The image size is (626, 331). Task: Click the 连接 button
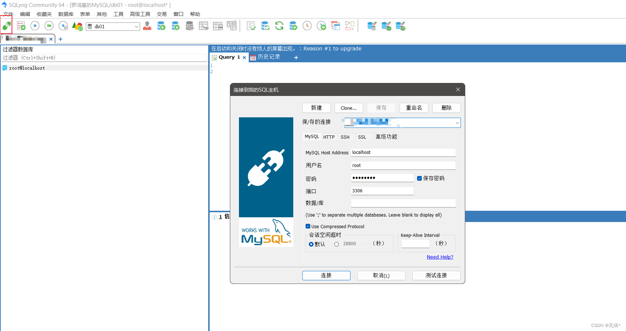[x=326, y=276]
